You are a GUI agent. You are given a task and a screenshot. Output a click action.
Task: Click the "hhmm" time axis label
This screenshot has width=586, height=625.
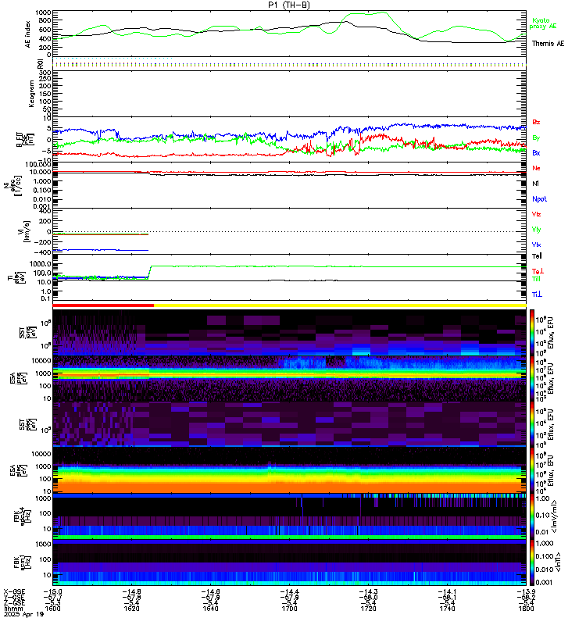13,609
